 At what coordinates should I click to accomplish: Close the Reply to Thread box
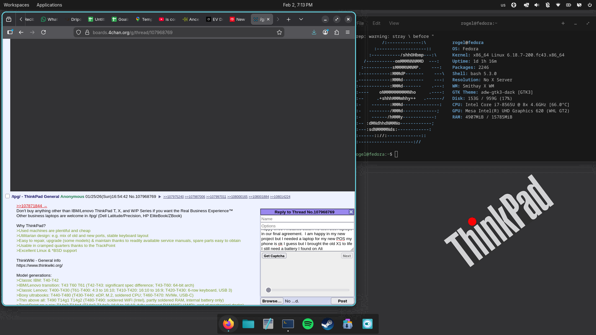351,212
